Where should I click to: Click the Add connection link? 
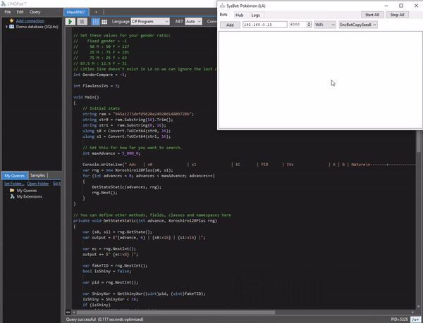(x=30, y=20)
